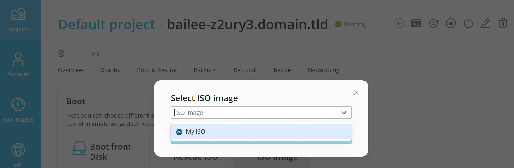Close the Select ISO image dialog

tap(356, 93)
